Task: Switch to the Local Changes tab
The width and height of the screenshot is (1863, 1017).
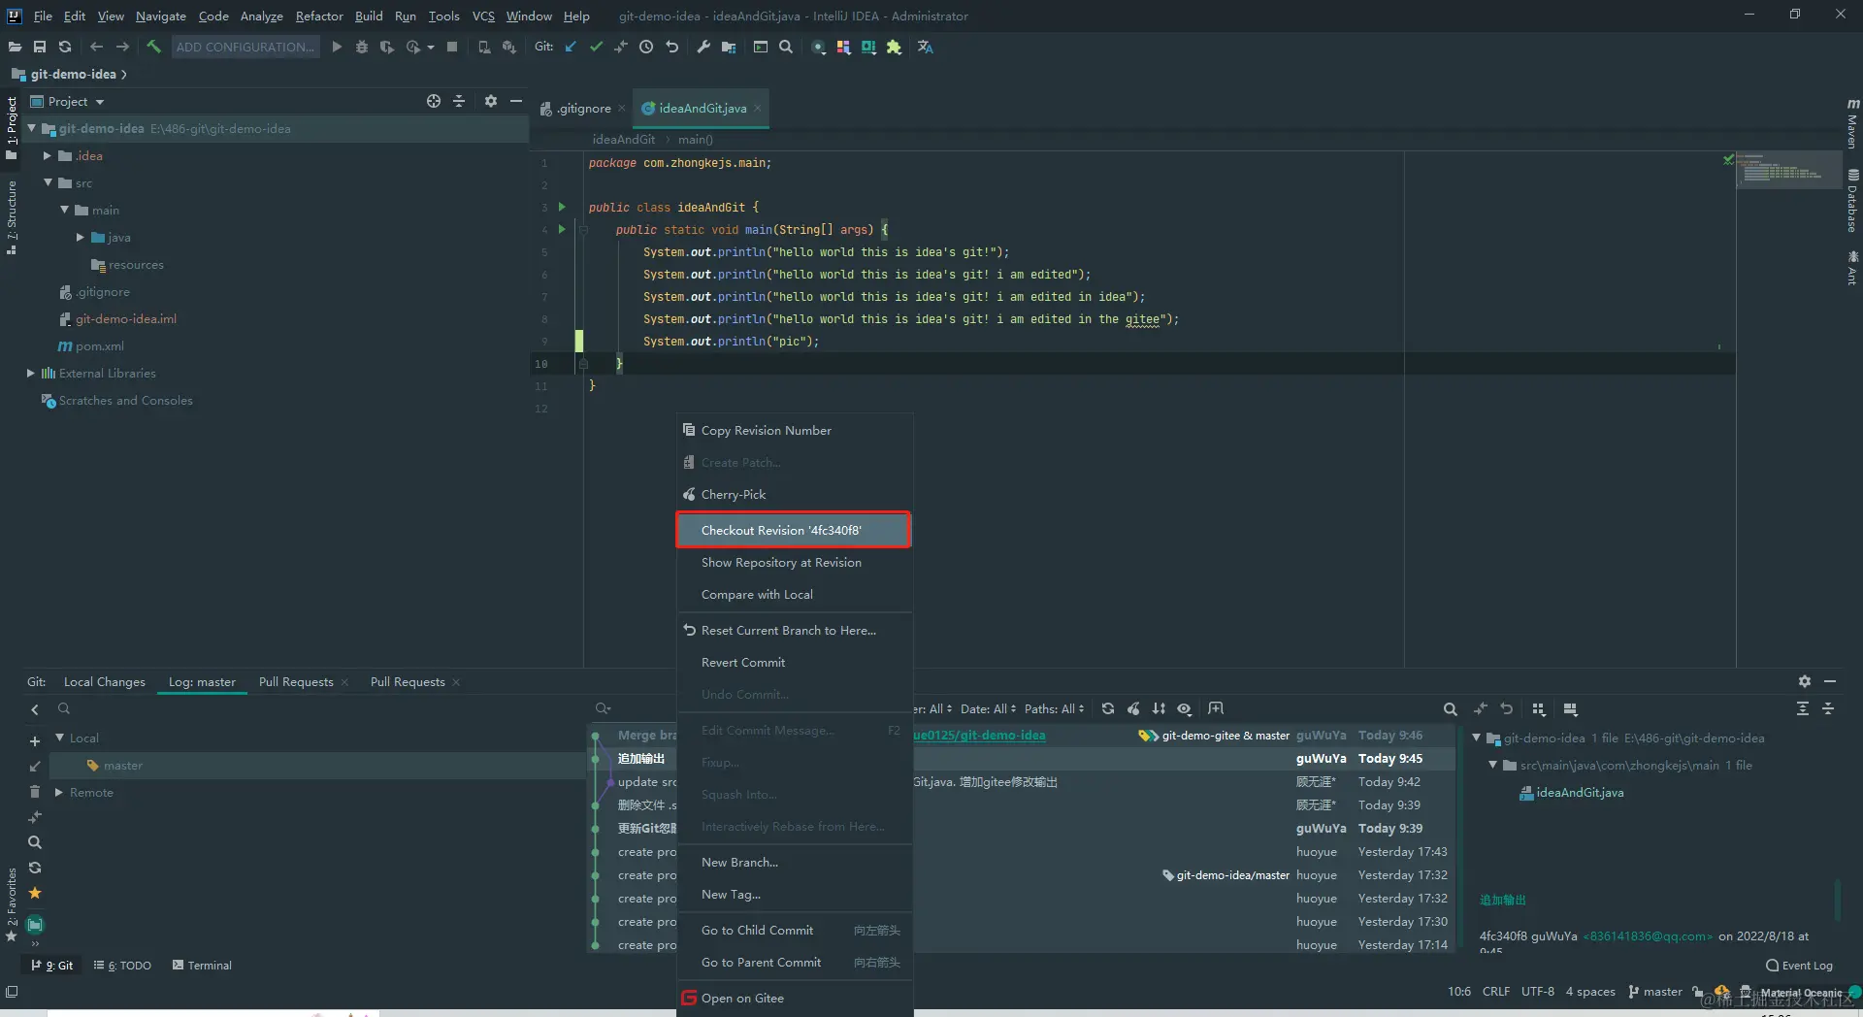Action: (x=104, y=682)
